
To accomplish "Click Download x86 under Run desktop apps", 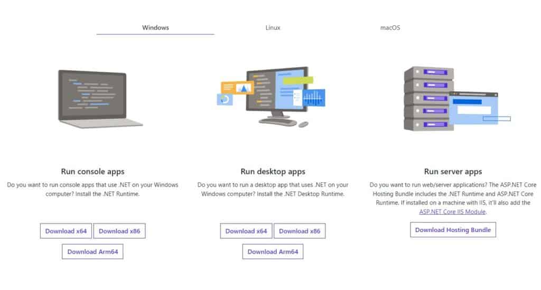I will click(300, 231).
